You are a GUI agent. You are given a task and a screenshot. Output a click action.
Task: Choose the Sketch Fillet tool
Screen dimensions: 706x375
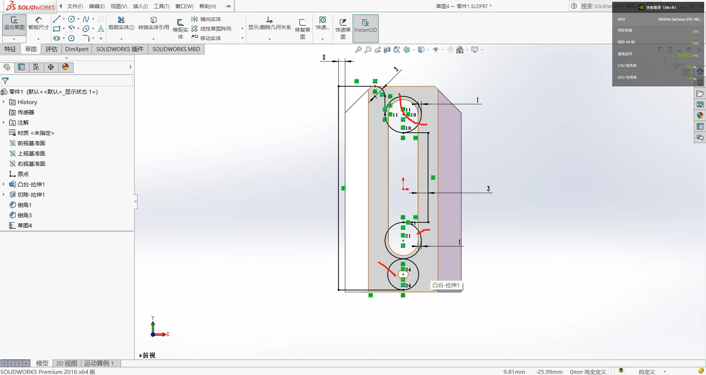pos(86,38)
